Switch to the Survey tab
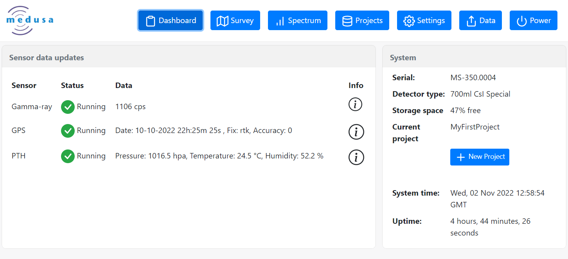568x259 pixels. click(235, 20)
